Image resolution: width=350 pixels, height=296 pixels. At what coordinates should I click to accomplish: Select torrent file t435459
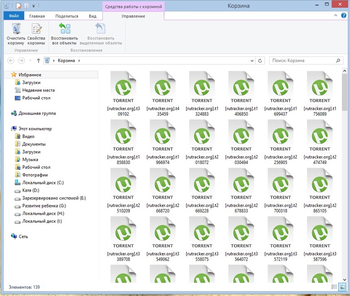[163, 94]
